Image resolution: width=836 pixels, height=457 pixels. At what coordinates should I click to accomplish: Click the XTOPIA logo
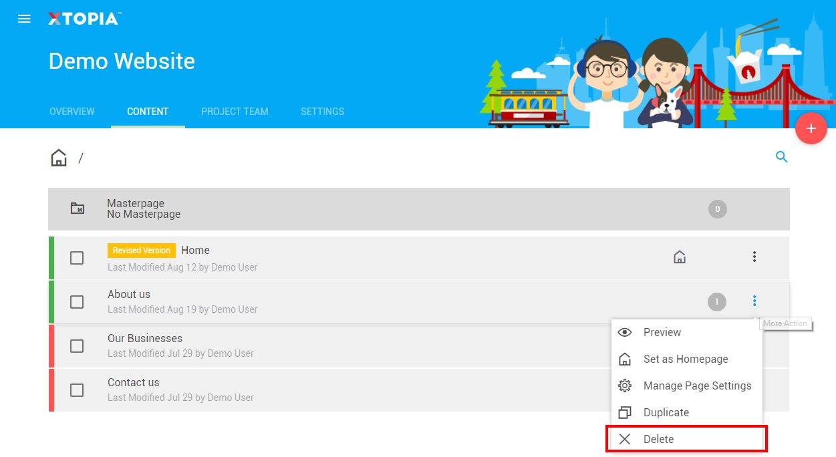[x=84, y=19]
